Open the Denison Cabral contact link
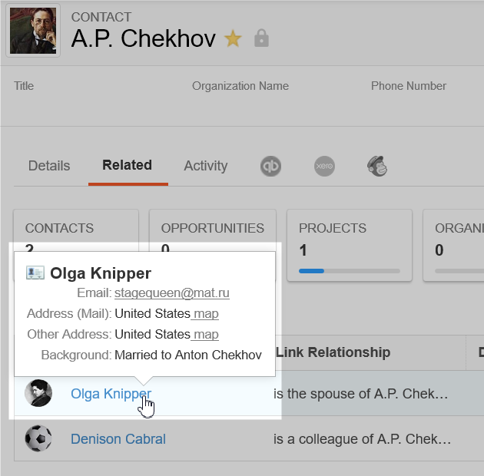The image size is (484, 476). [118, 439]
